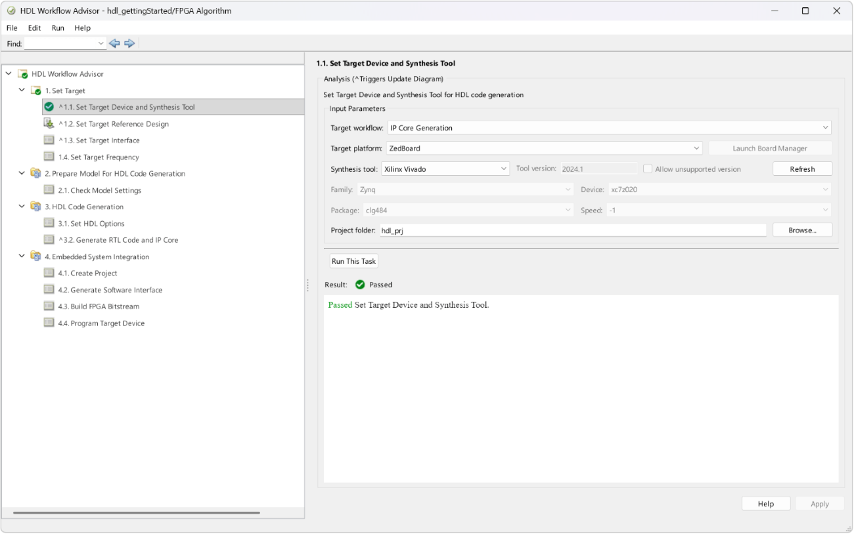
Task: Click the back arrow next to Find
Action: click(114, 43)
